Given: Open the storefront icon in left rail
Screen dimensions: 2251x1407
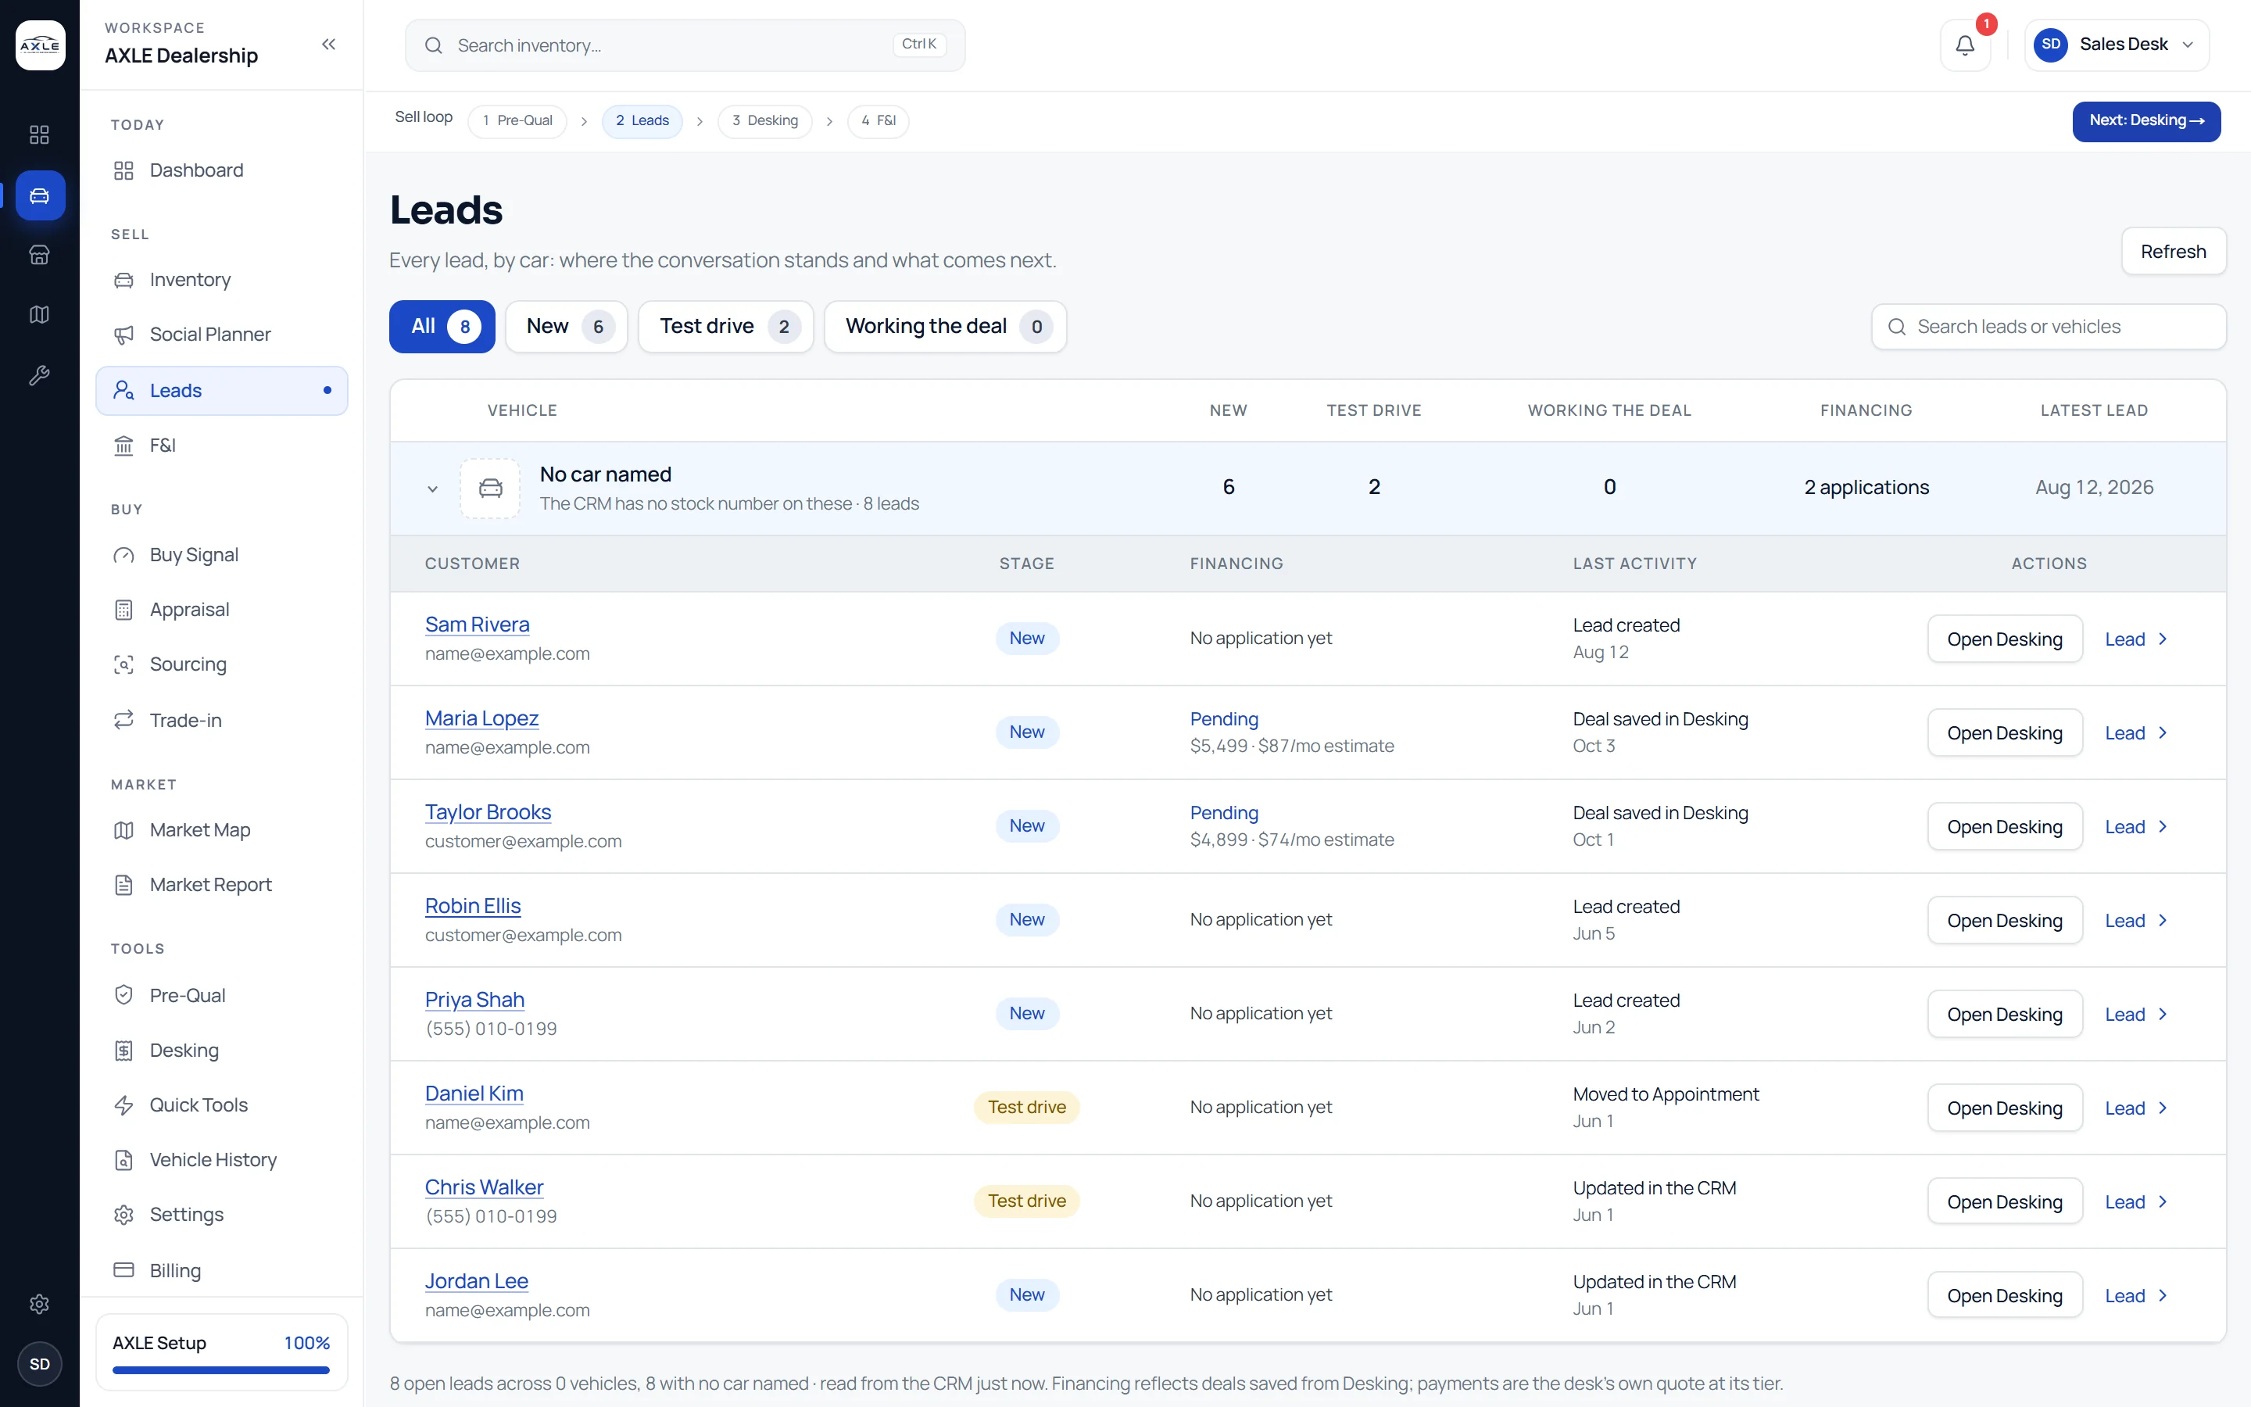Looking at the screenshot, I should (39, 255).
